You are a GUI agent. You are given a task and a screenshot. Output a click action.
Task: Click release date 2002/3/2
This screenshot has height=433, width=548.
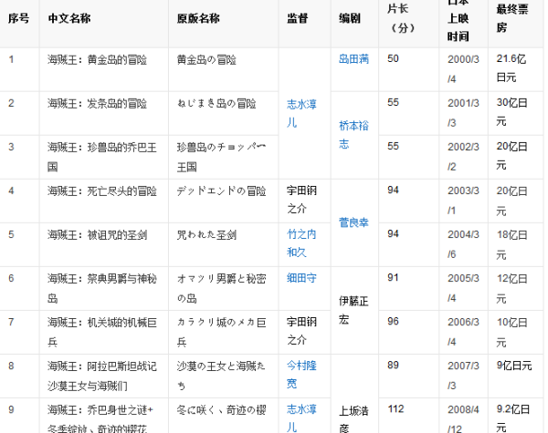(463, 156)
